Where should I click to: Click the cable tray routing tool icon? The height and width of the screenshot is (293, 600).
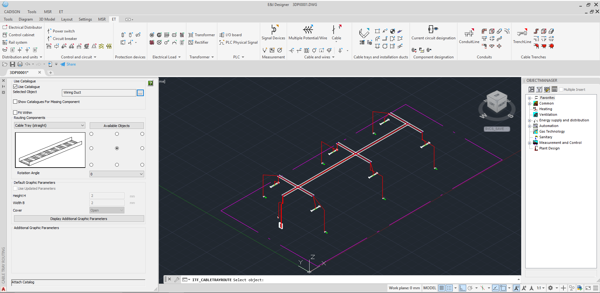(x=364, y=33)
